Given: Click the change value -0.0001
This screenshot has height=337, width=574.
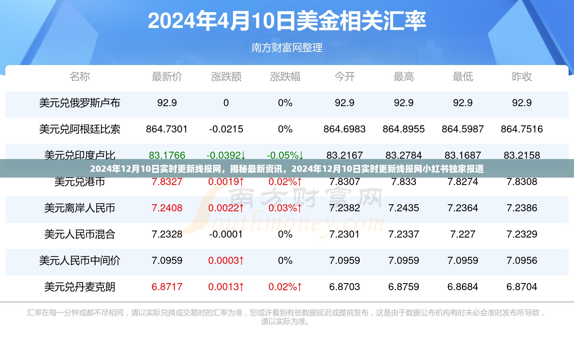Looking at the screenshot, I should click(x=226, y=234).
